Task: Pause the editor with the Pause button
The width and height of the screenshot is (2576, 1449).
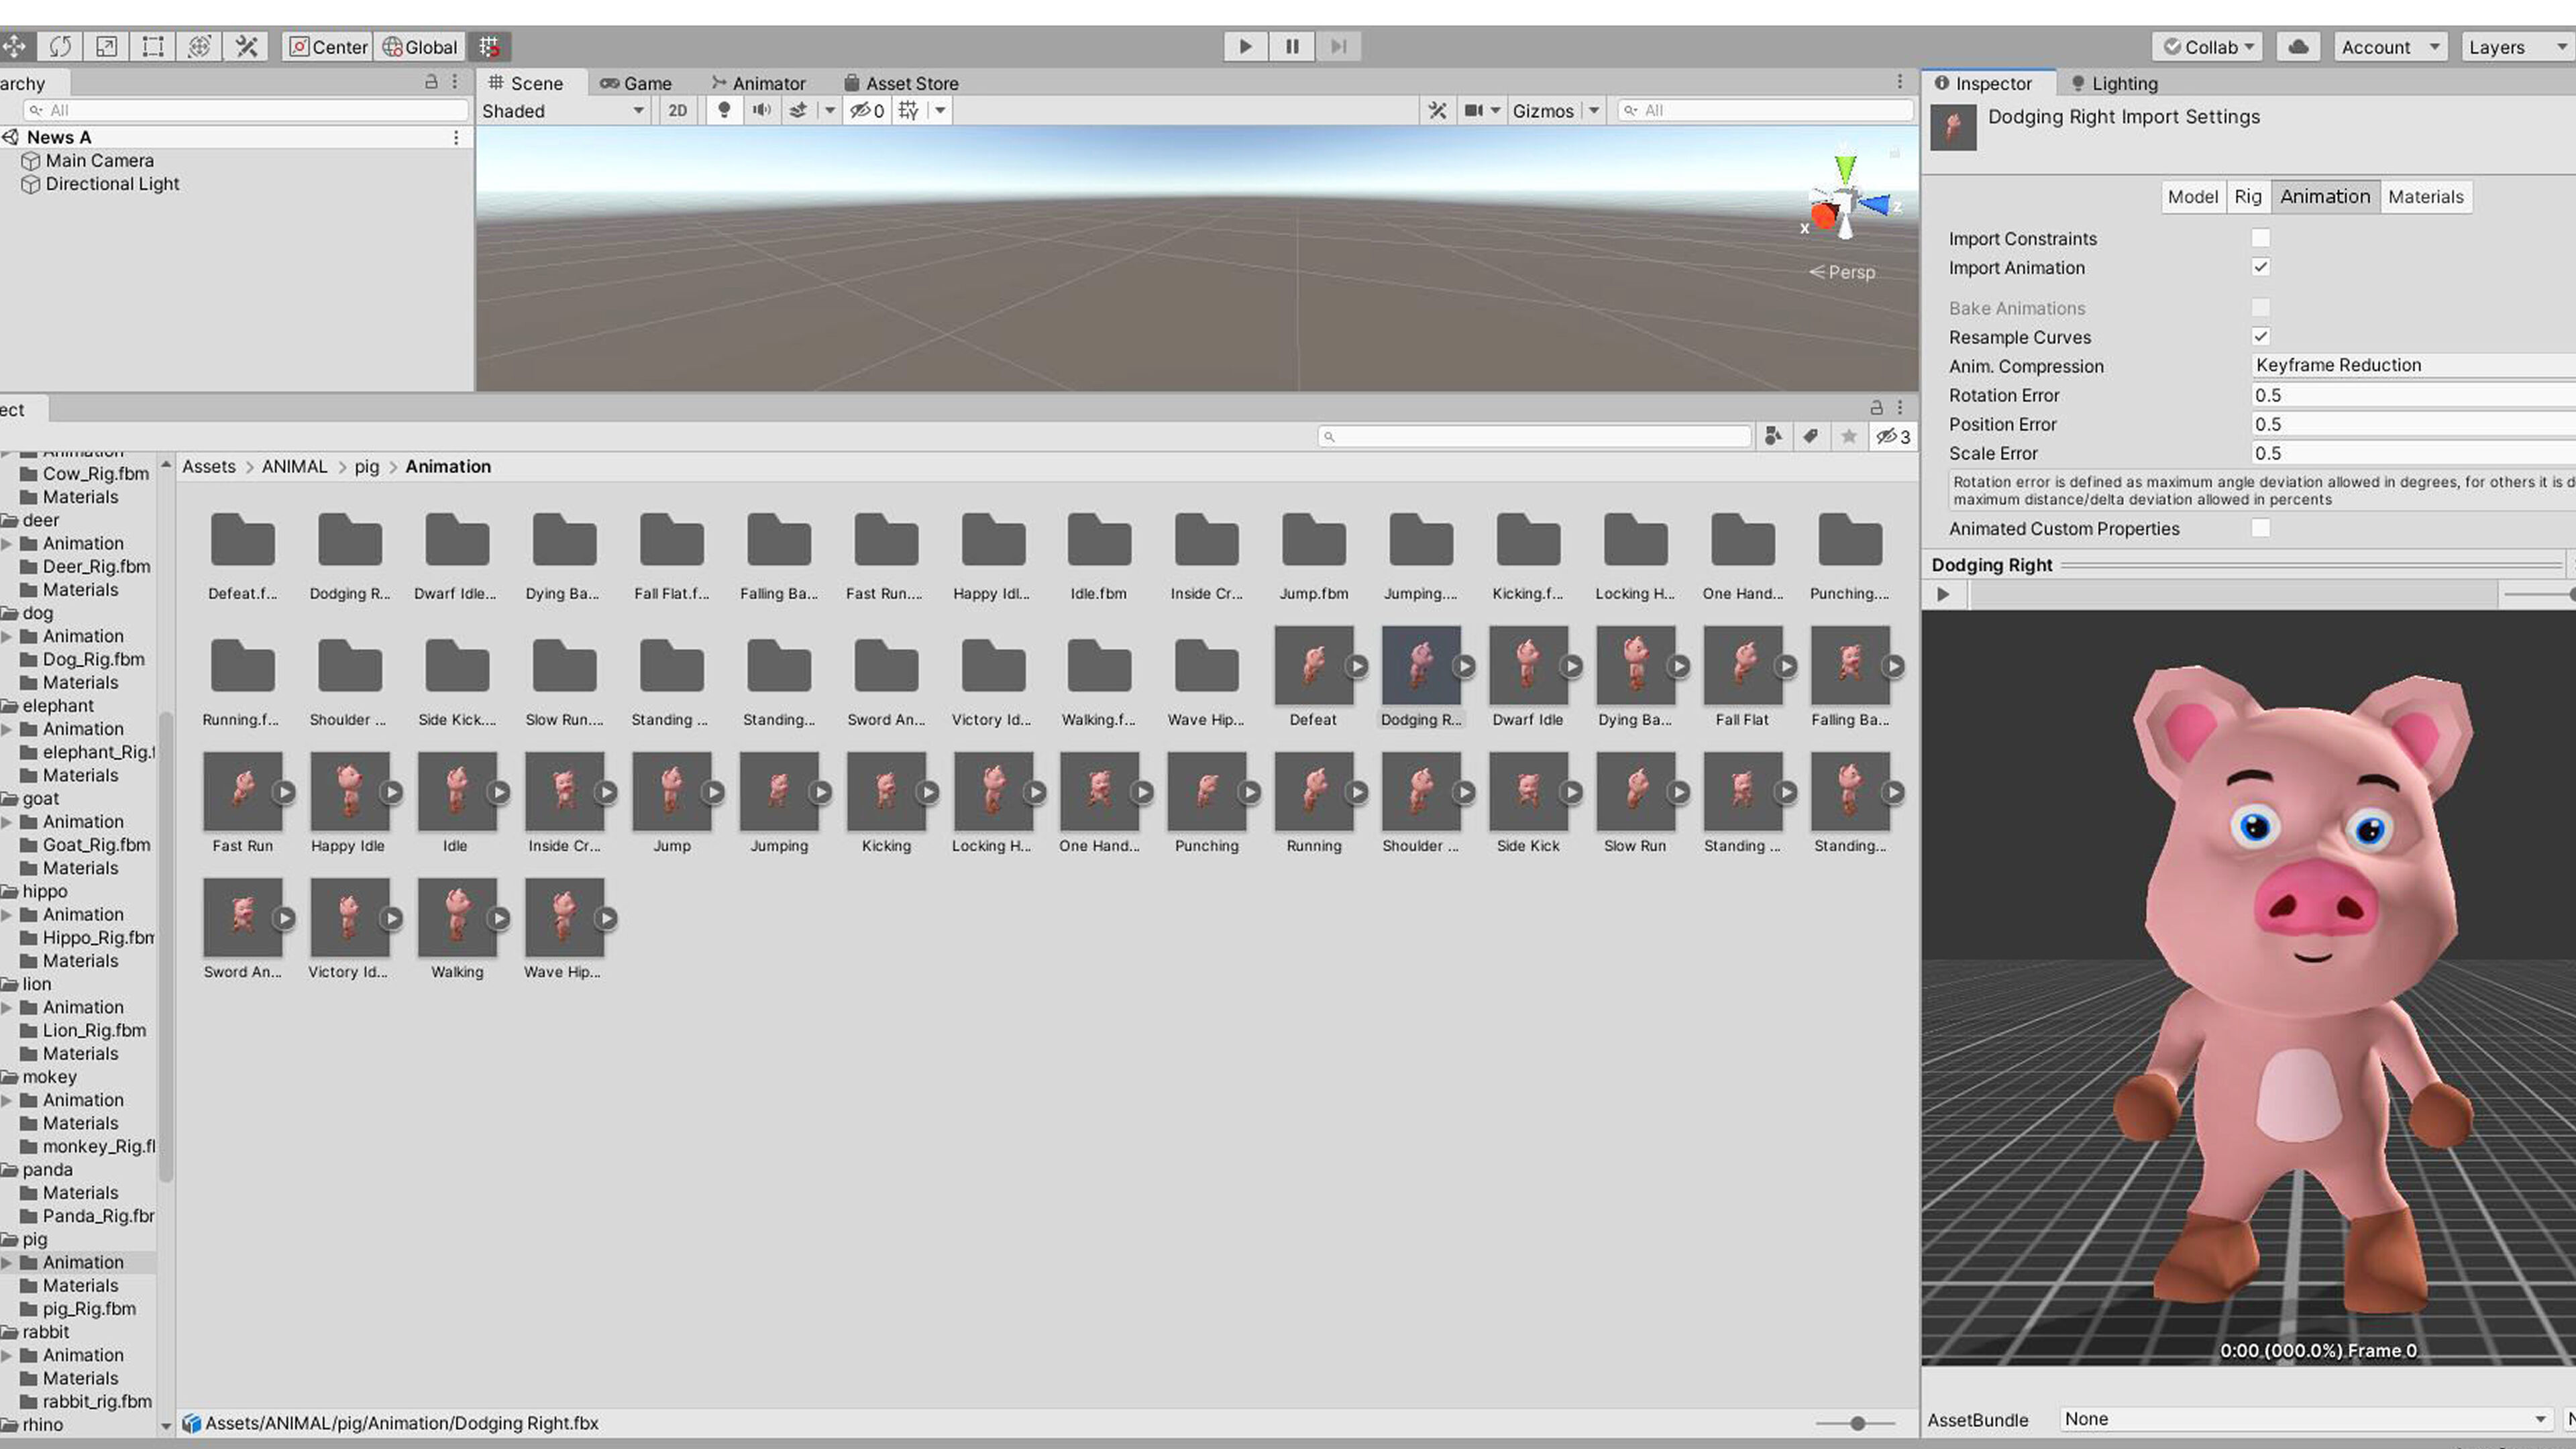Action: point(1292,46)
